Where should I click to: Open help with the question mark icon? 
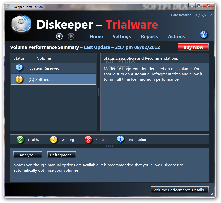tap(204, 35)
